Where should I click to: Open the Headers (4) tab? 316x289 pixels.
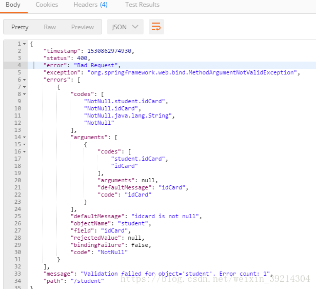click(x=90, y=5)
